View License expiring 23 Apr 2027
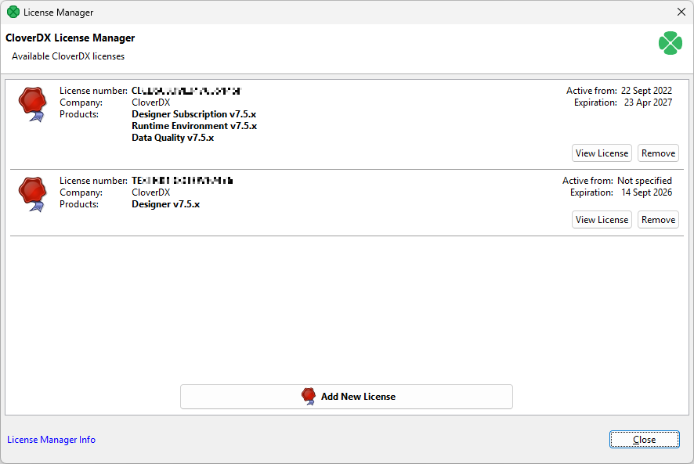 tap(602, 153)
